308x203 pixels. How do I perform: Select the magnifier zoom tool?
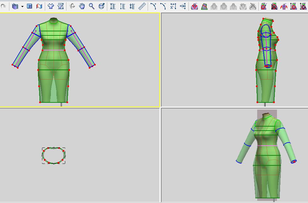click(x=92, y=6)
